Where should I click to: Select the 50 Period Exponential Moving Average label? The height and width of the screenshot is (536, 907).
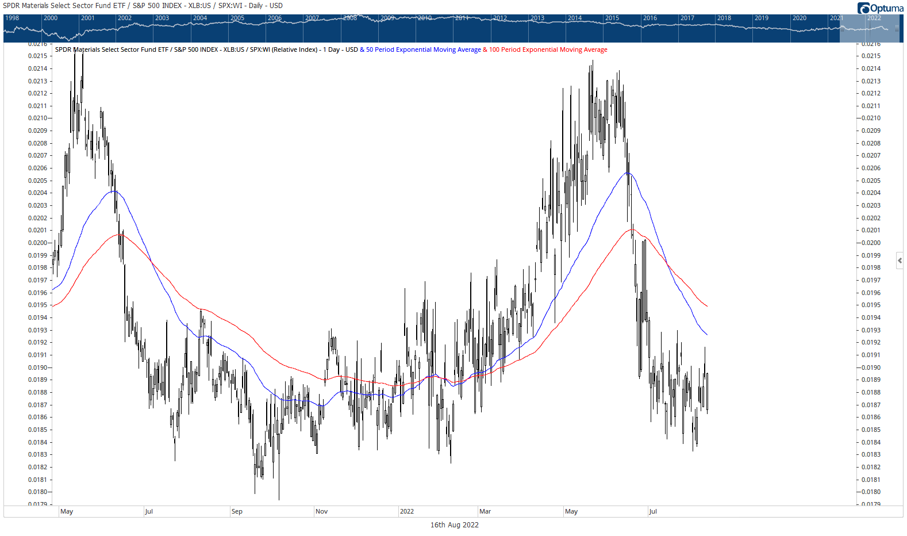(x=423, y=49)
